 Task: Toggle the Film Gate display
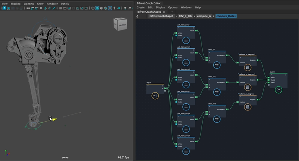pyautogui.click(x=65, y=8)
